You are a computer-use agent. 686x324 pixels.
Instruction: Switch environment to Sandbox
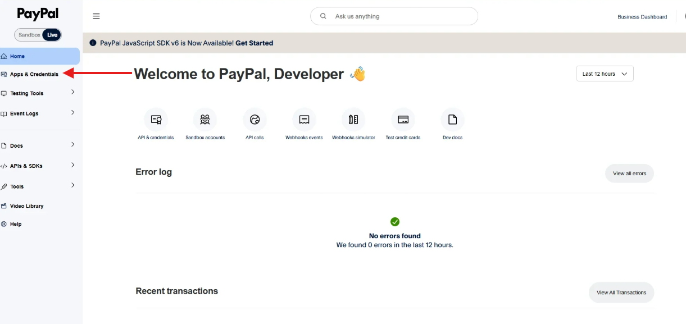click(29, 35)
